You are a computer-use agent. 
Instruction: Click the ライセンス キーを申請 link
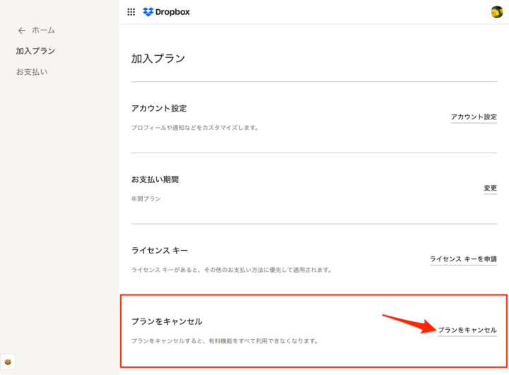click(x=463, y=259)
